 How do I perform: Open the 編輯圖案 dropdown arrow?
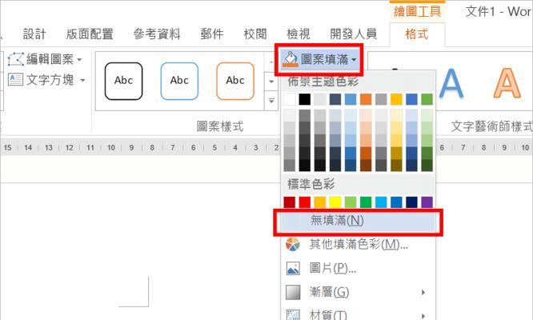[x=79, y=60]
